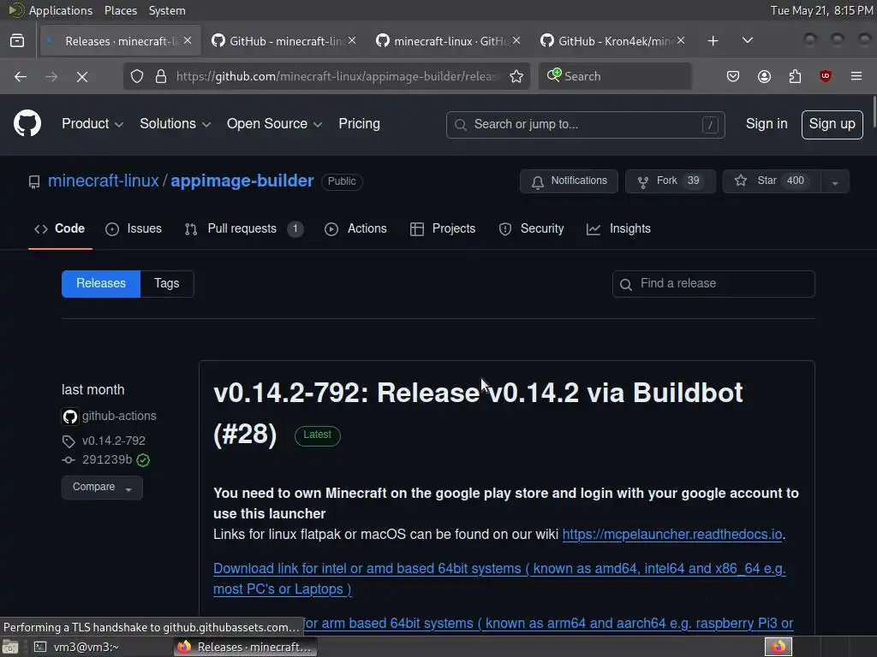
Task: Open the Pocket save icon
Action: click(733, 76)
